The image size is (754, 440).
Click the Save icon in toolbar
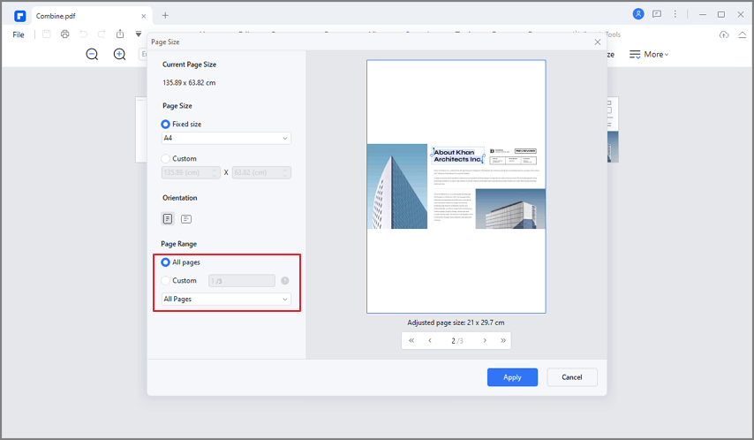pyautogui.click(x=47, y=34)
